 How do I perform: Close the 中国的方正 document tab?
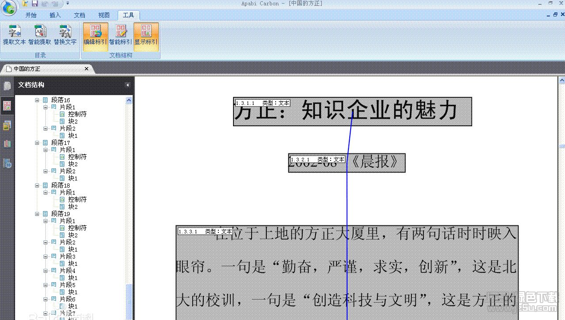[87, 69]
